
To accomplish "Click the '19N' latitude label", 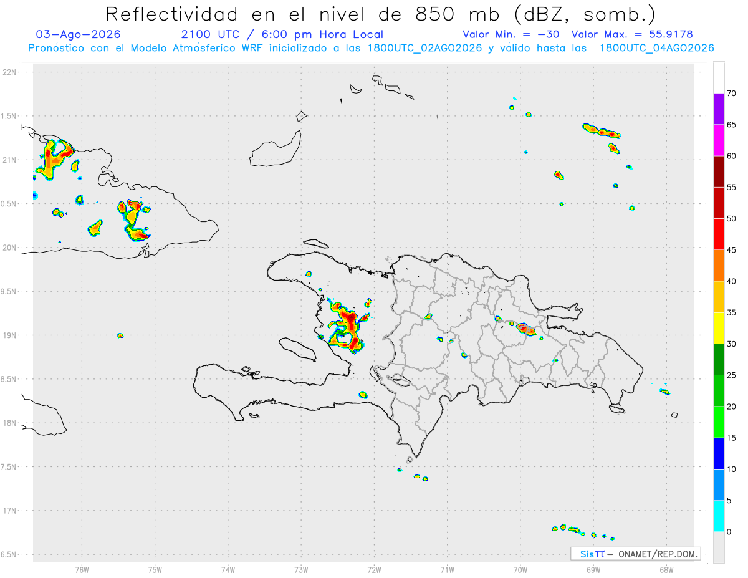I will pos(11,335).
